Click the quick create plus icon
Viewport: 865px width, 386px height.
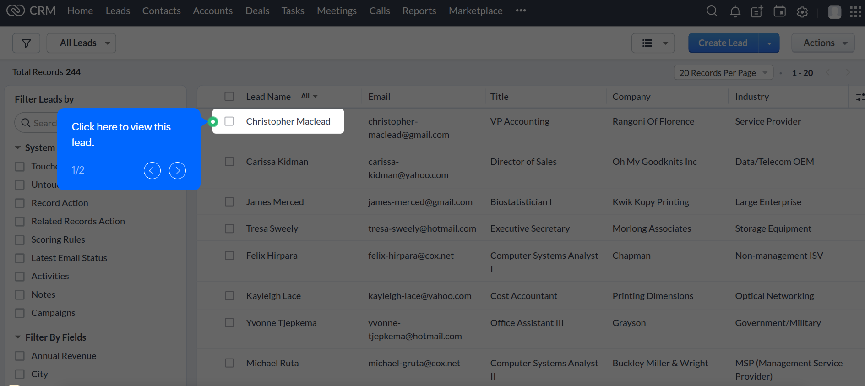pos(757,11)
